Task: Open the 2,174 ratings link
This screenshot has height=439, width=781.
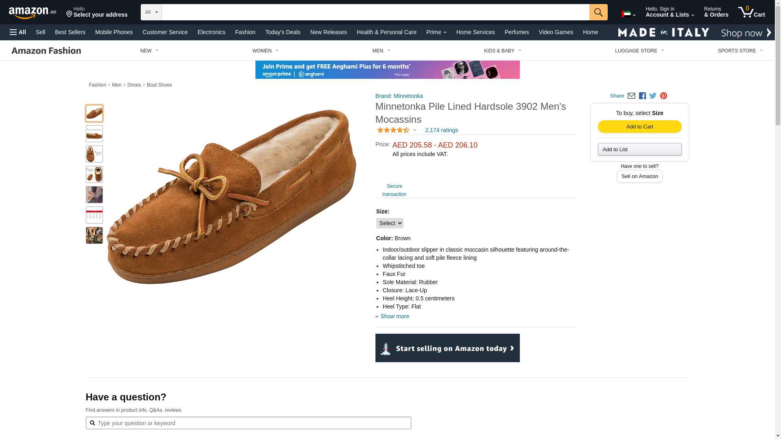Action: pyautogui.click(x=441, y=130)
